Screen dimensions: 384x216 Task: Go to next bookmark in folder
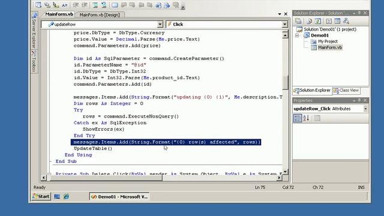point(149,5)
